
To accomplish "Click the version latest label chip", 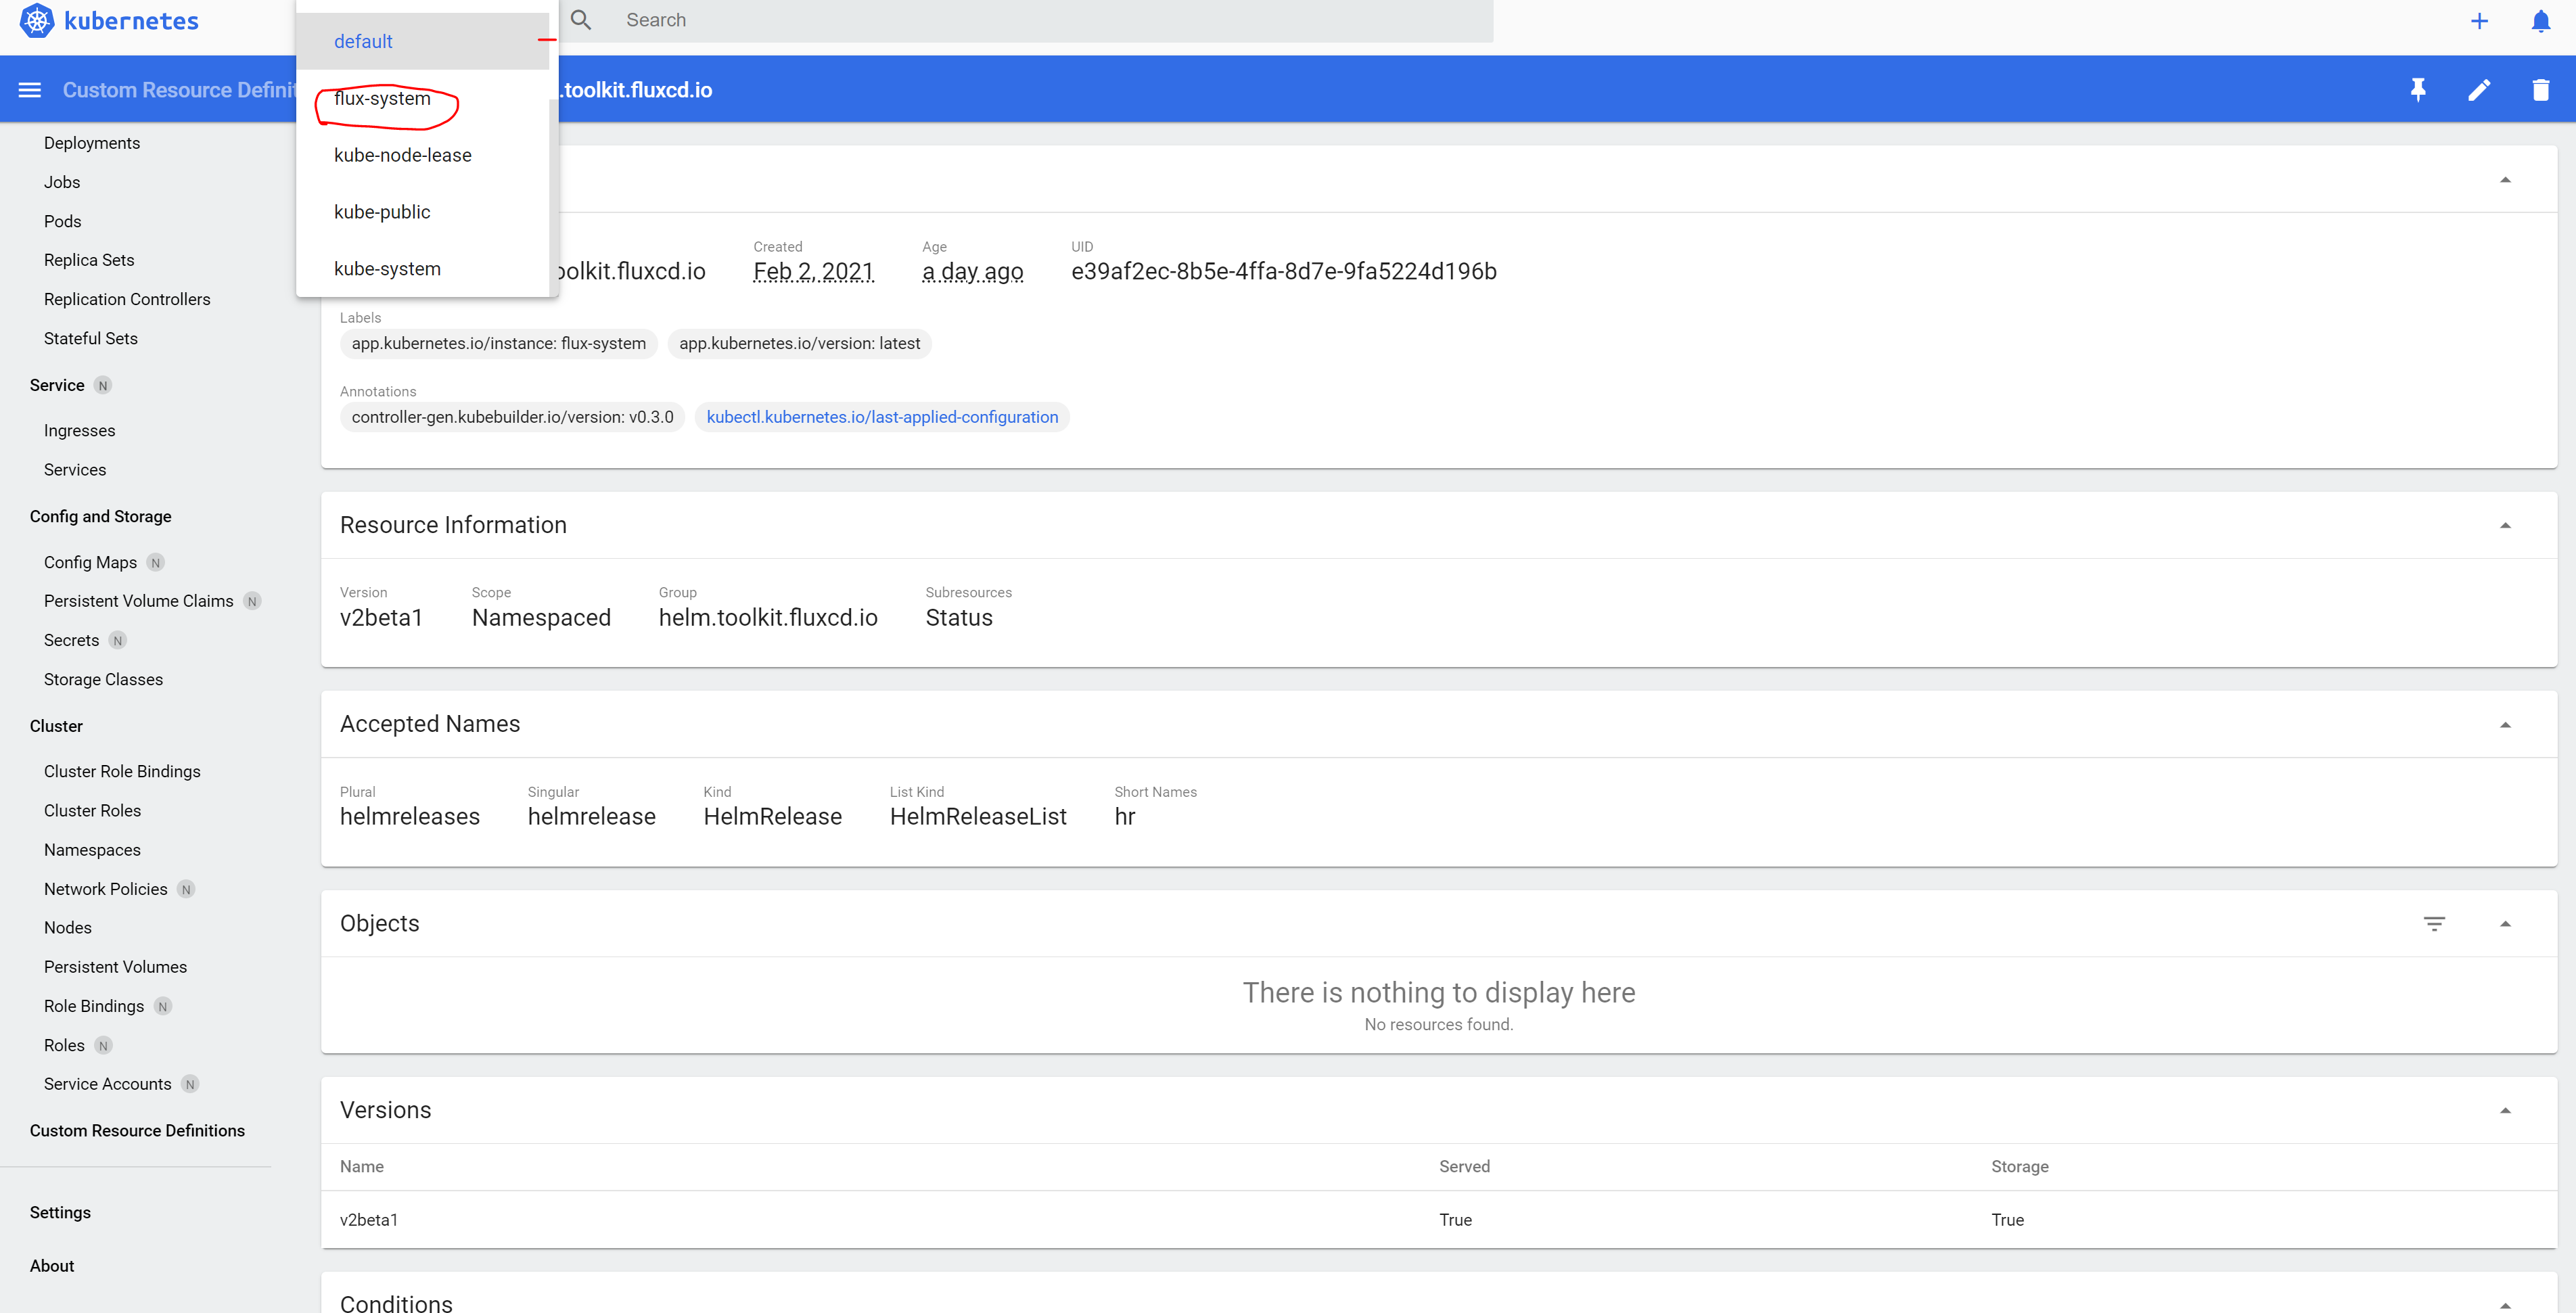I will tap(799, 343).
